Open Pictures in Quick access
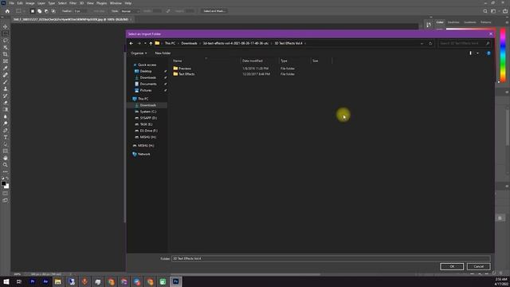 coord(146,90)
